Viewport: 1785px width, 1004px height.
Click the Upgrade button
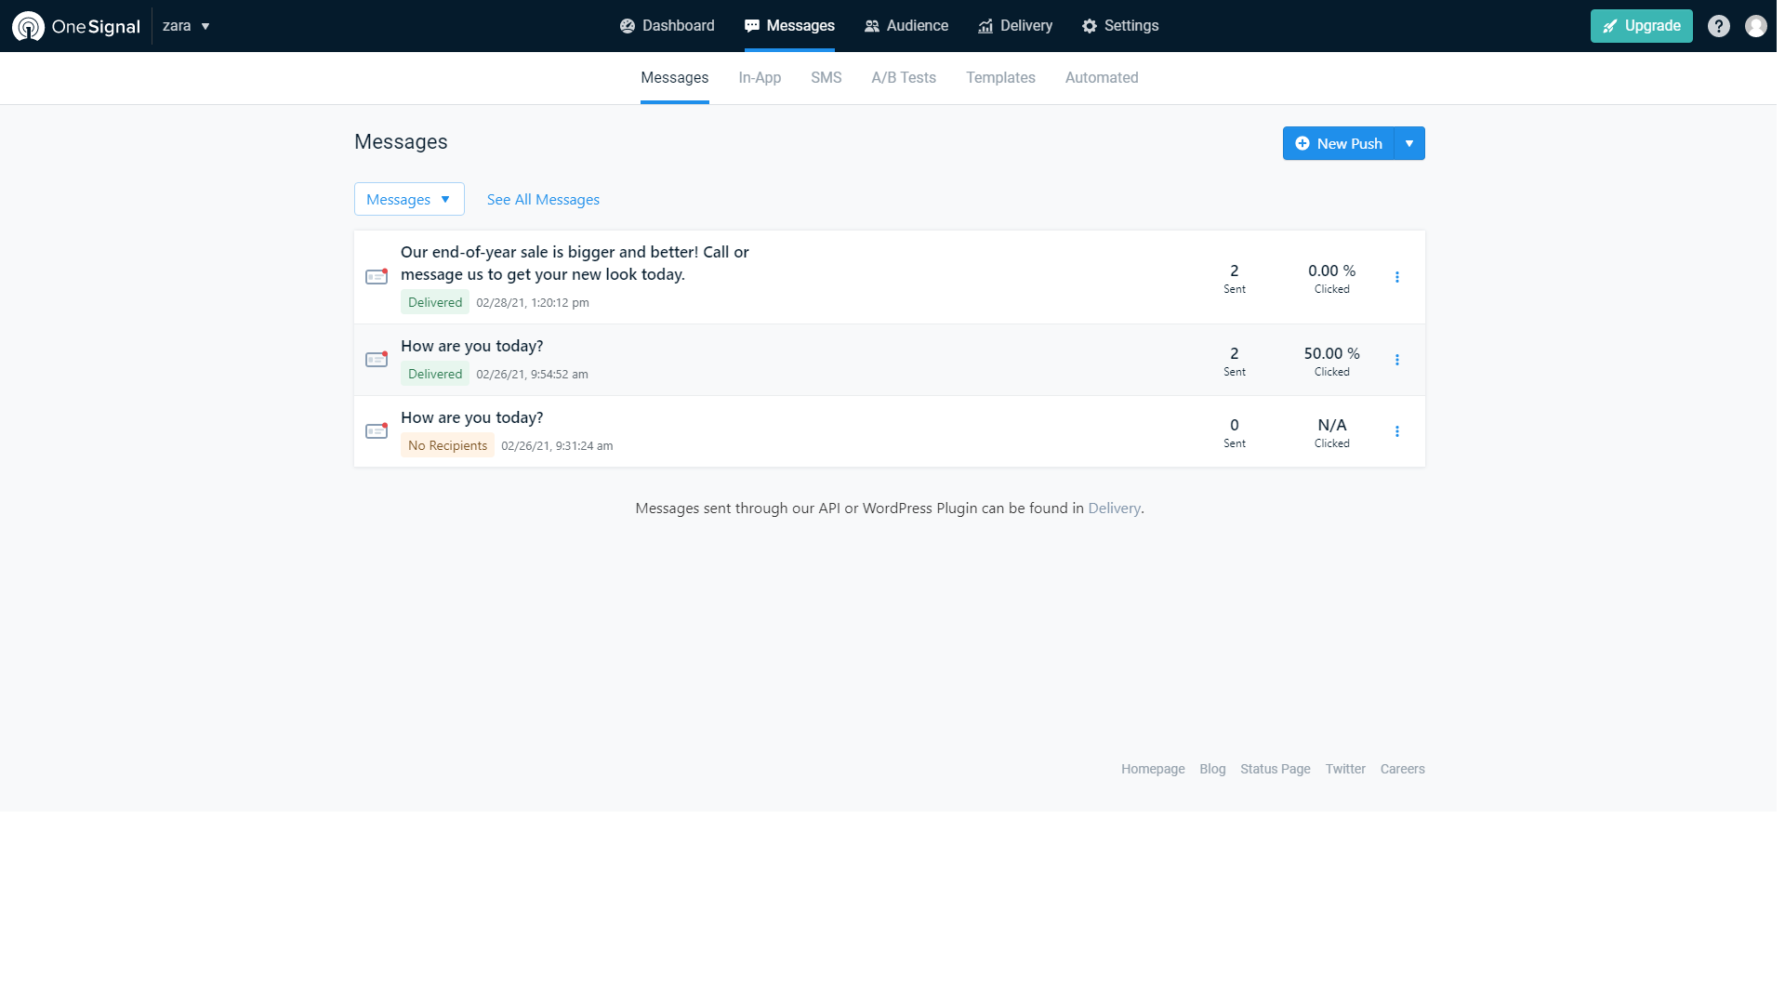pos(1642,26)
